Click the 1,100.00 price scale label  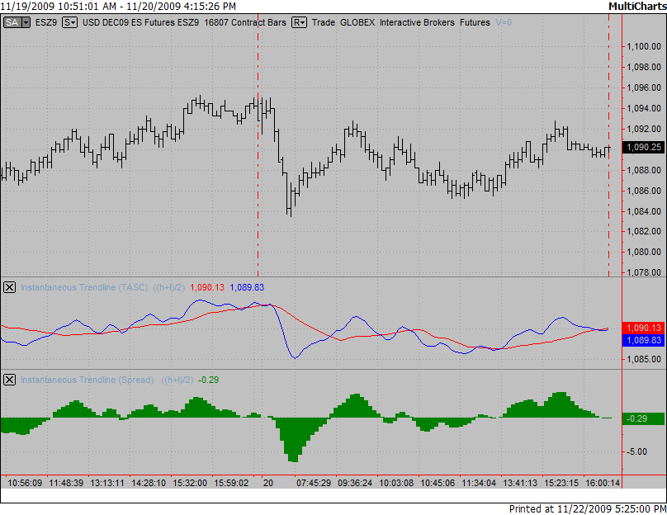tap(644, 46)
